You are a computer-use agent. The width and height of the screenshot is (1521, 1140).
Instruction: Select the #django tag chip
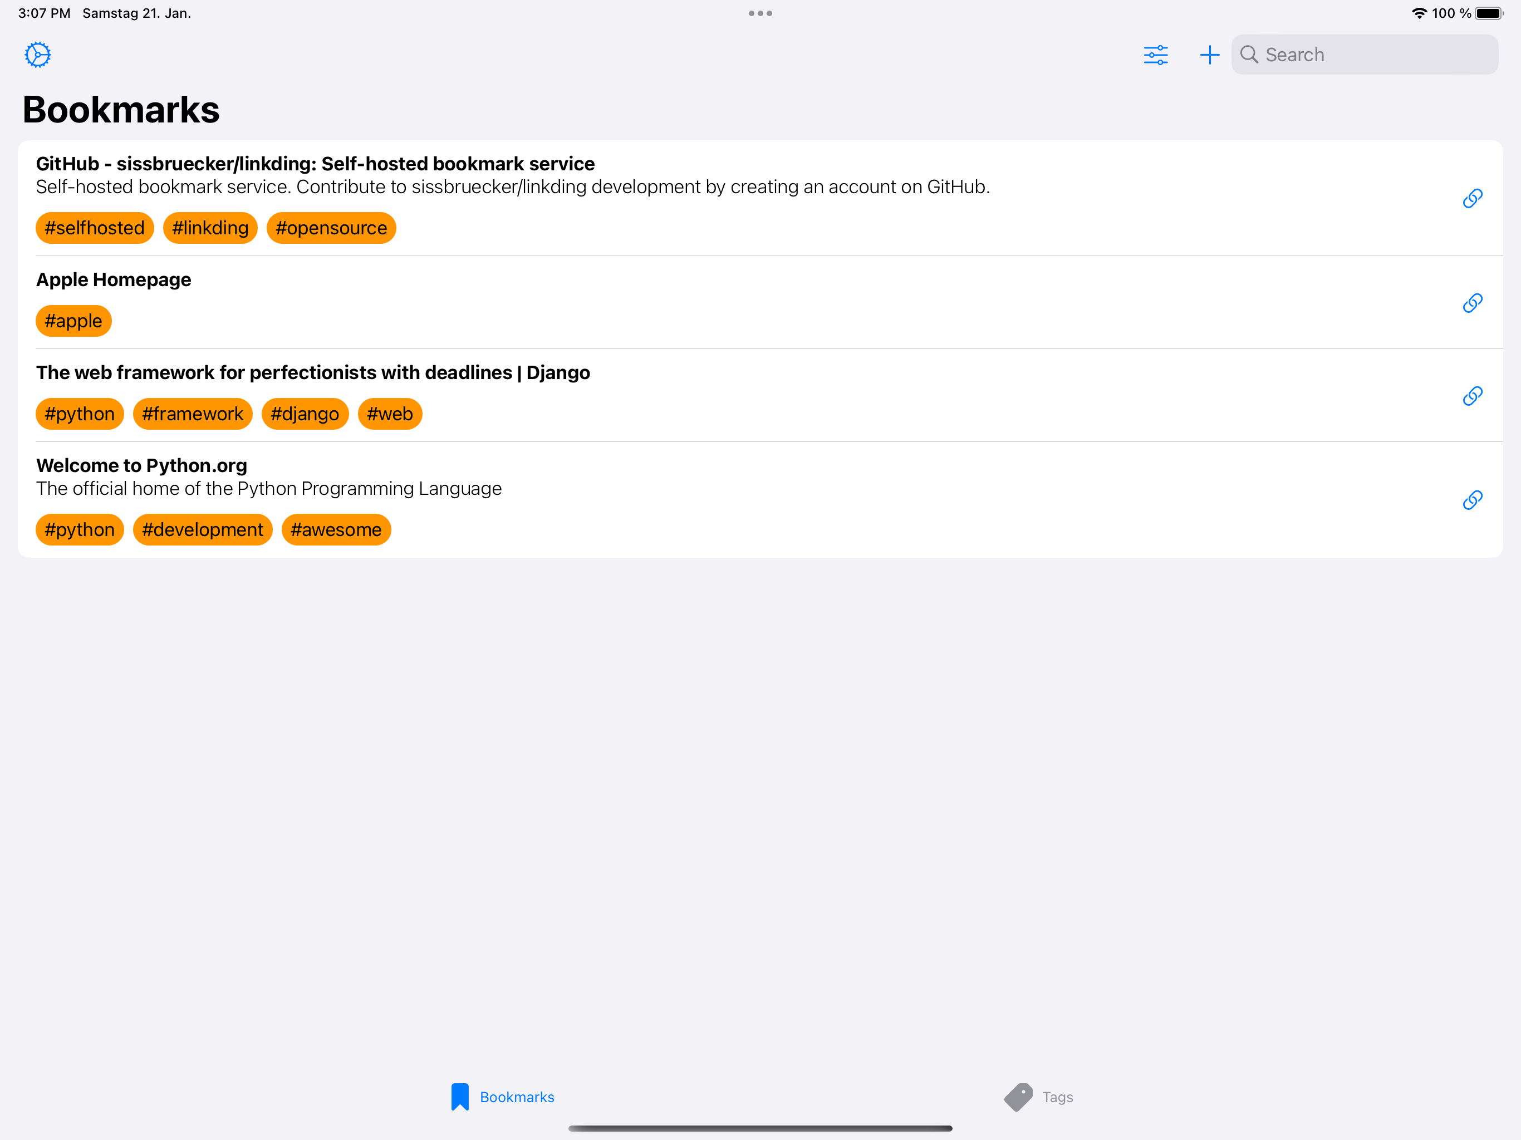point(305,414)
